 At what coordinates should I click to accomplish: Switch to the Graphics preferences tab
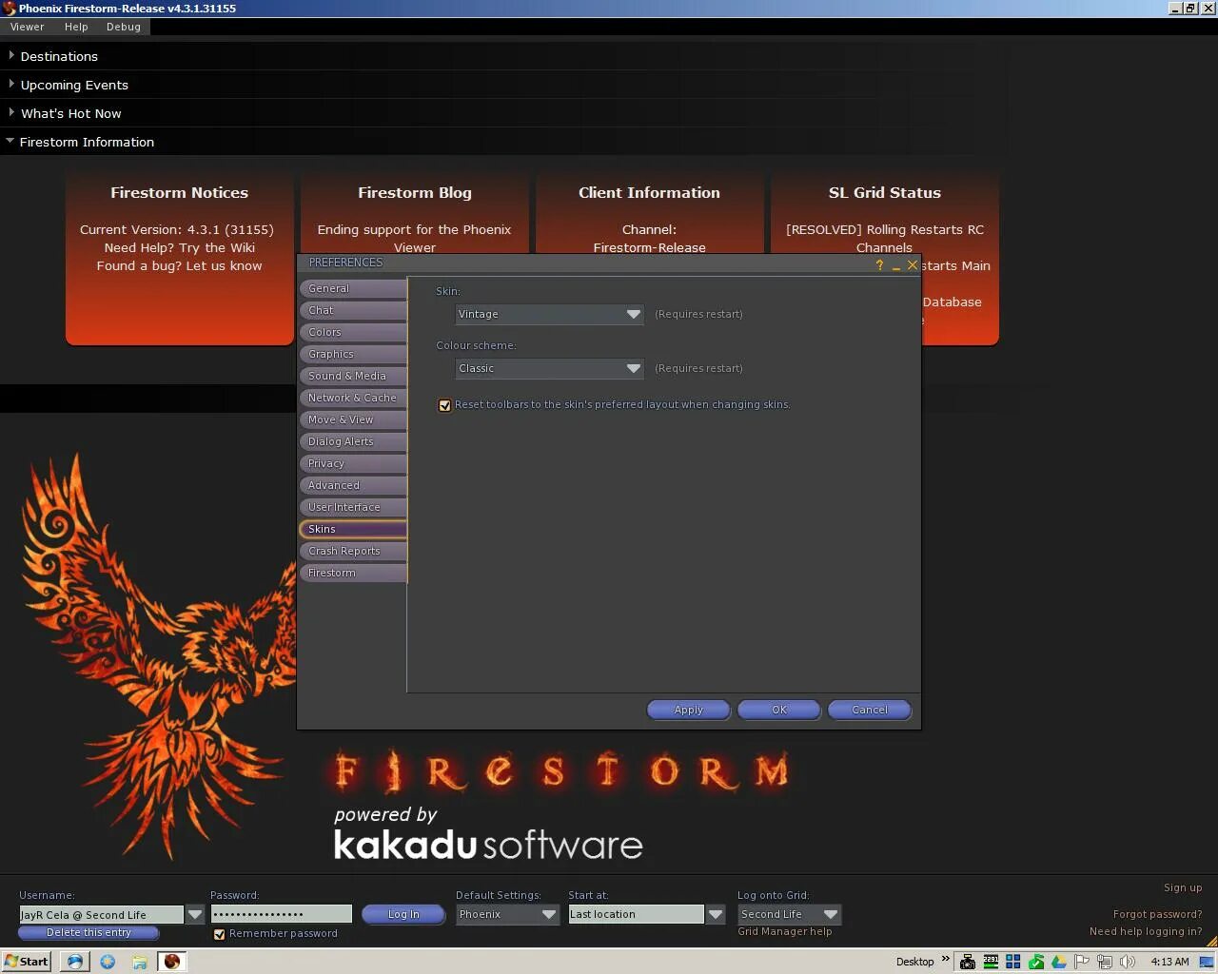pos(353,354)
